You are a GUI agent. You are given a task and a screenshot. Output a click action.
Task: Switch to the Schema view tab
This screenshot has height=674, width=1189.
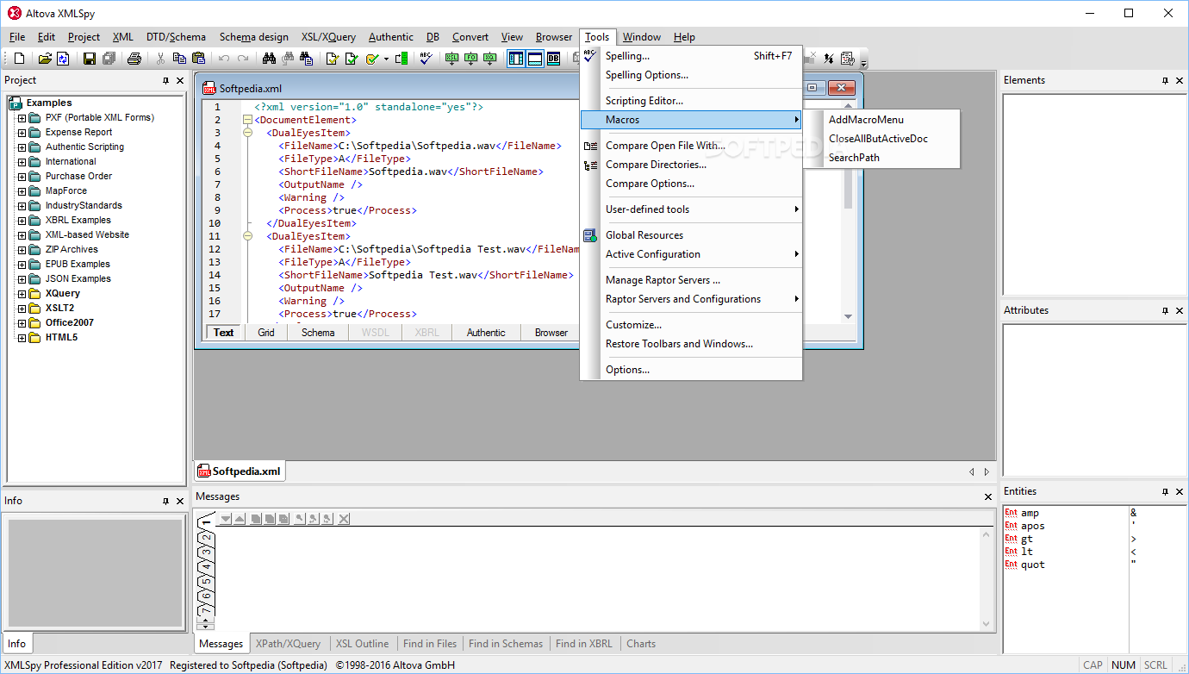[318, 333]
